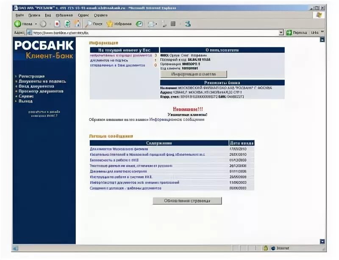Image resolution: width=339 pixels, height=260 pixels.
Task: Open the Back history dropdown arrow
Action: (x=36, y=24)
